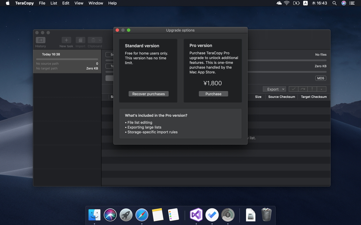Click the Wi-Fi icon in menu bar

(287, 3)
